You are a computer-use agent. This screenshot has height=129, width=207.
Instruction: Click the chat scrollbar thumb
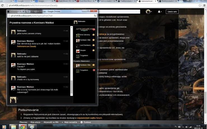[x=72, y=87]
